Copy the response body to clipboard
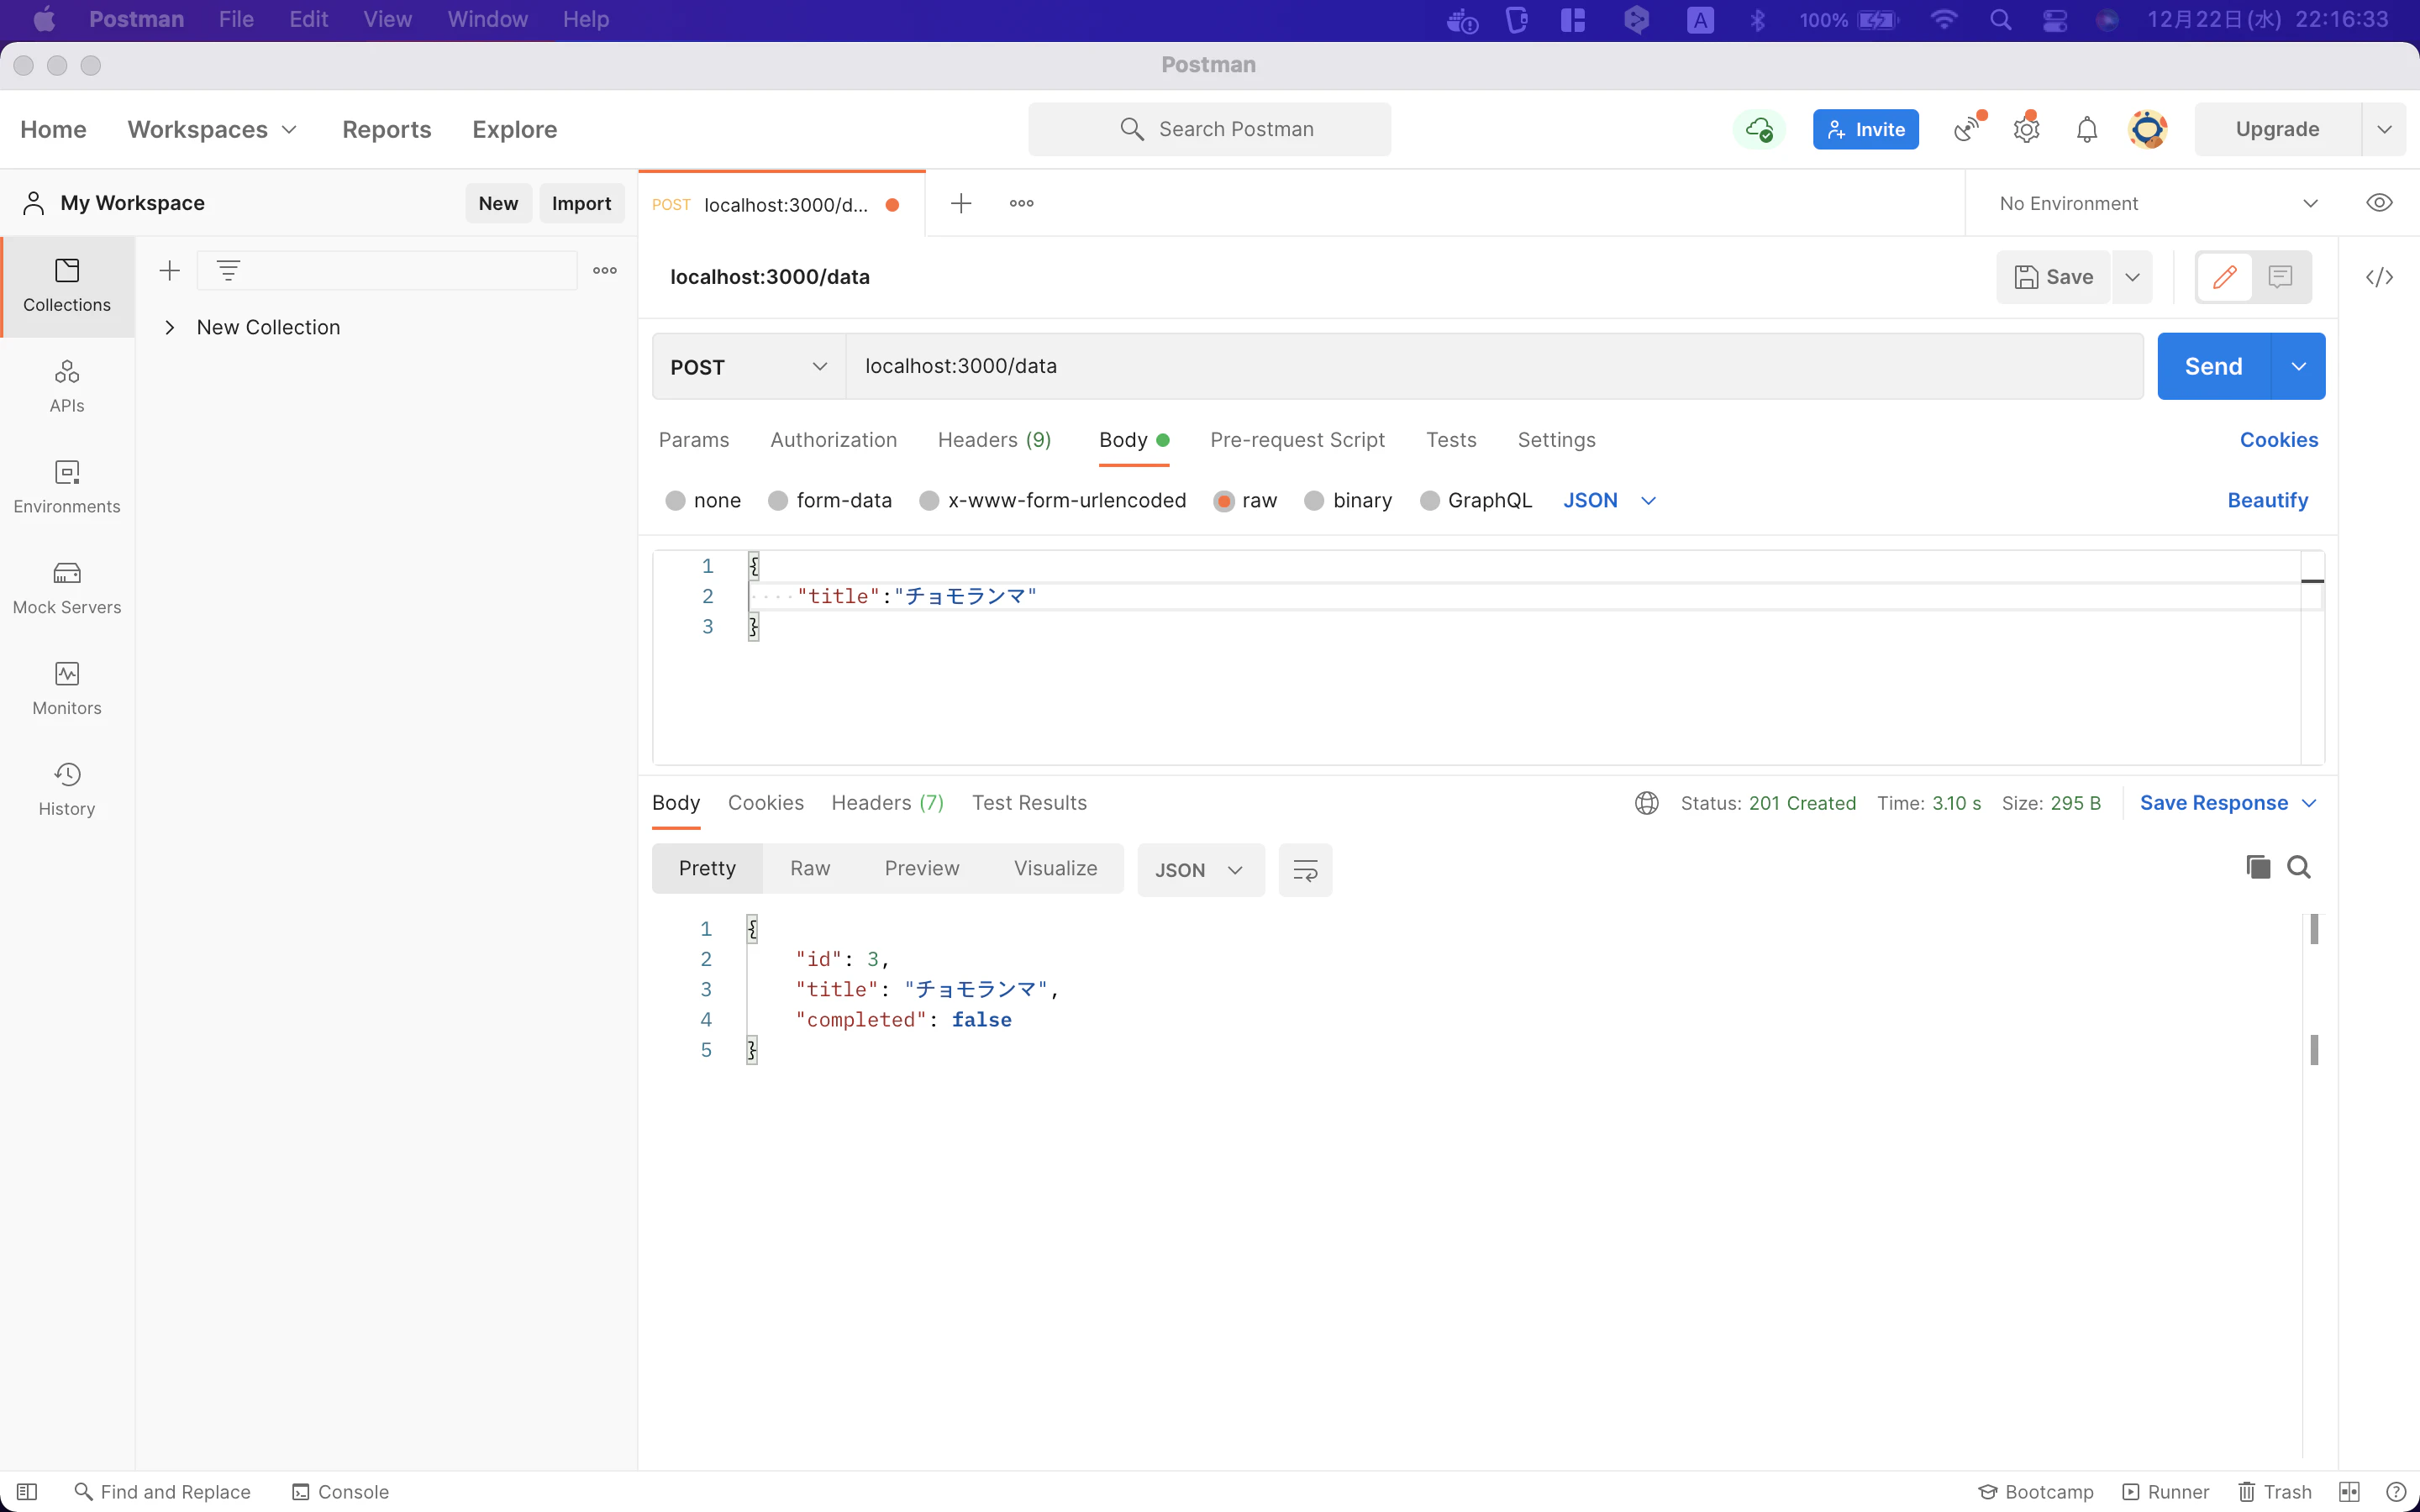 tap(2258, 867)
